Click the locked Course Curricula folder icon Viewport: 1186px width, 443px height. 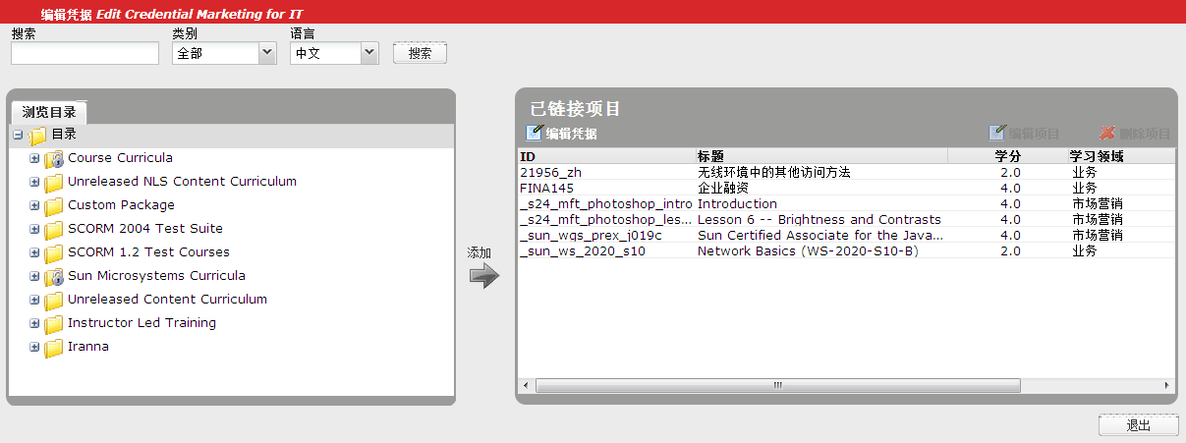click(x=54, y=158)
